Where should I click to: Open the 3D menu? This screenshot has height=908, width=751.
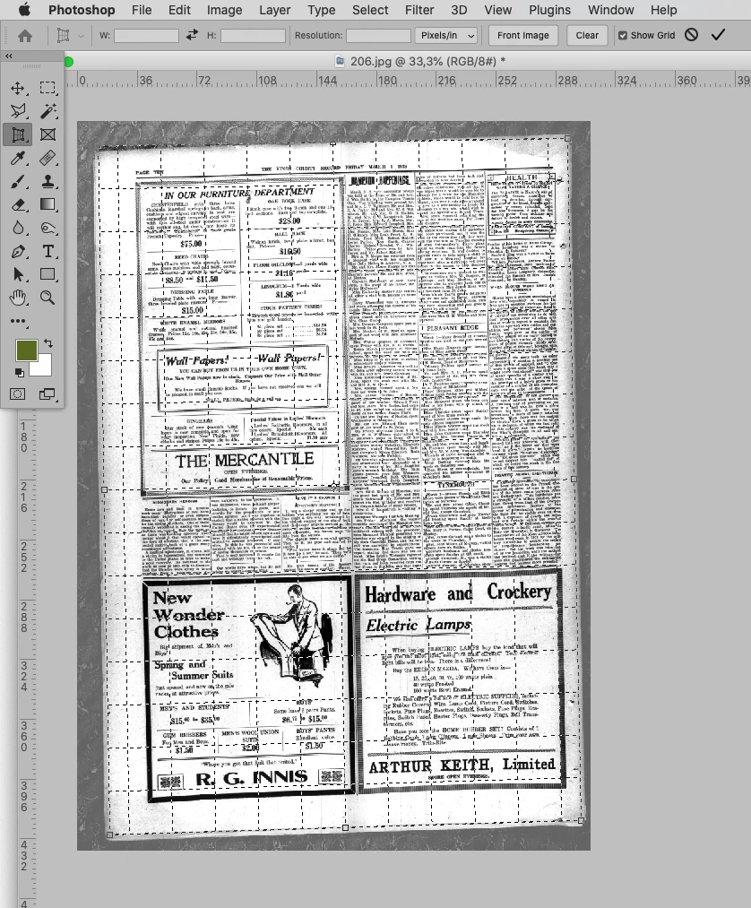point(459,10)
